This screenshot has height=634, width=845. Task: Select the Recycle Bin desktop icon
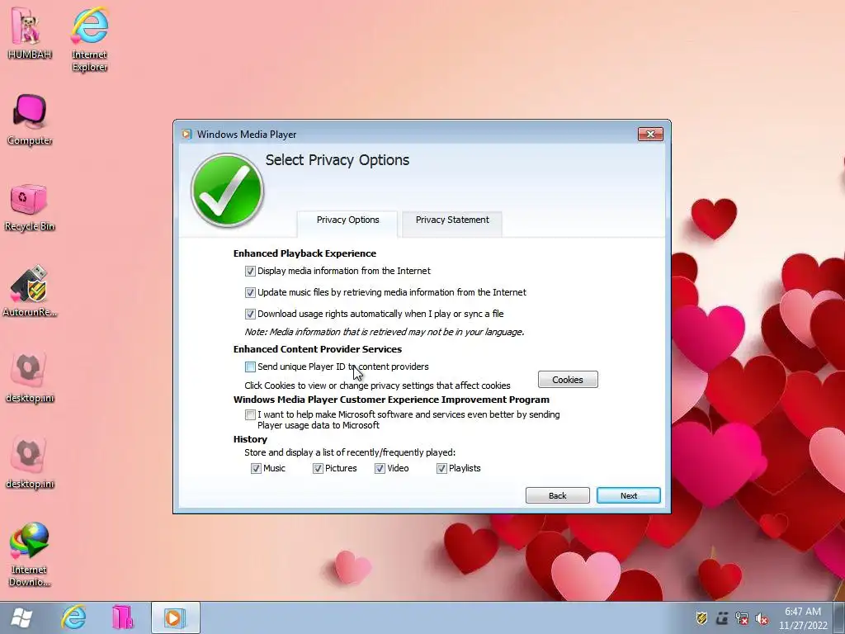coord(30,207)
